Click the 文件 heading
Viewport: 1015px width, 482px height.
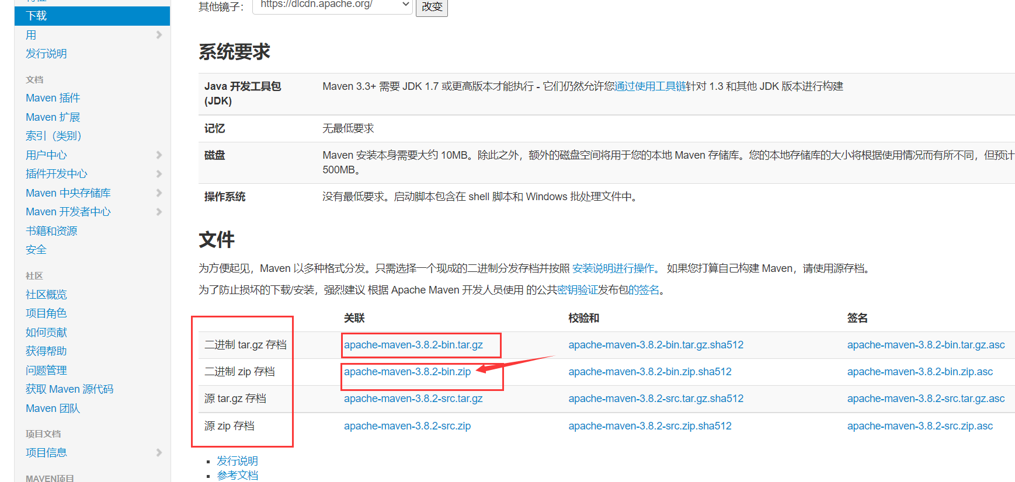tap(217, 240)
